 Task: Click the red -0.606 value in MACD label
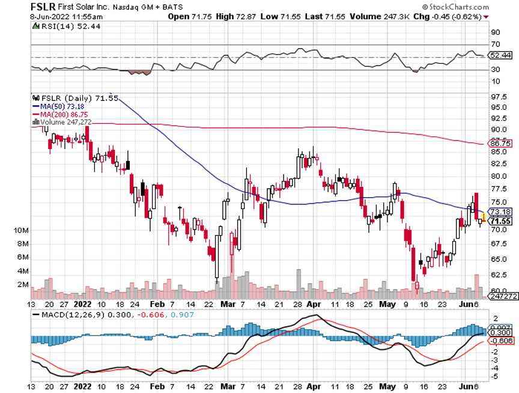coord(150,315)
